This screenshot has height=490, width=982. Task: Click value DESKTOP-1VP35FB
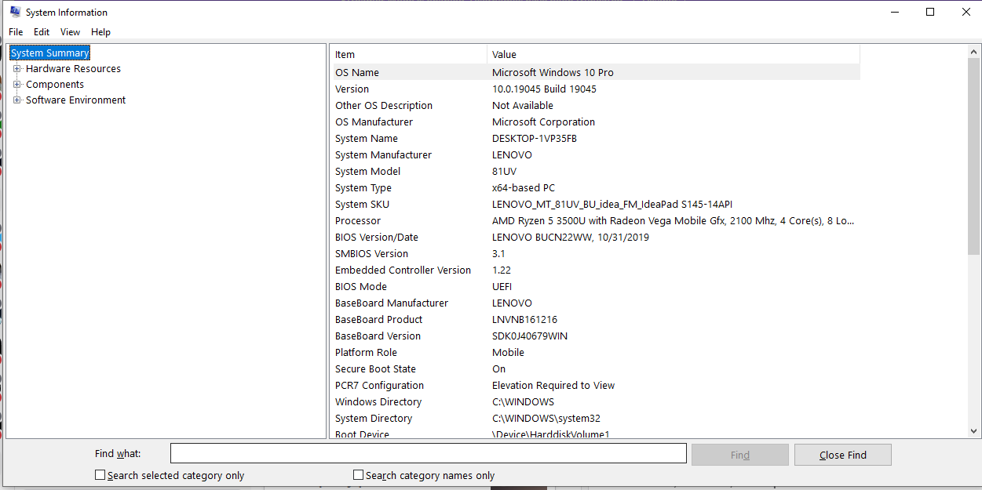tap(535, 138)
